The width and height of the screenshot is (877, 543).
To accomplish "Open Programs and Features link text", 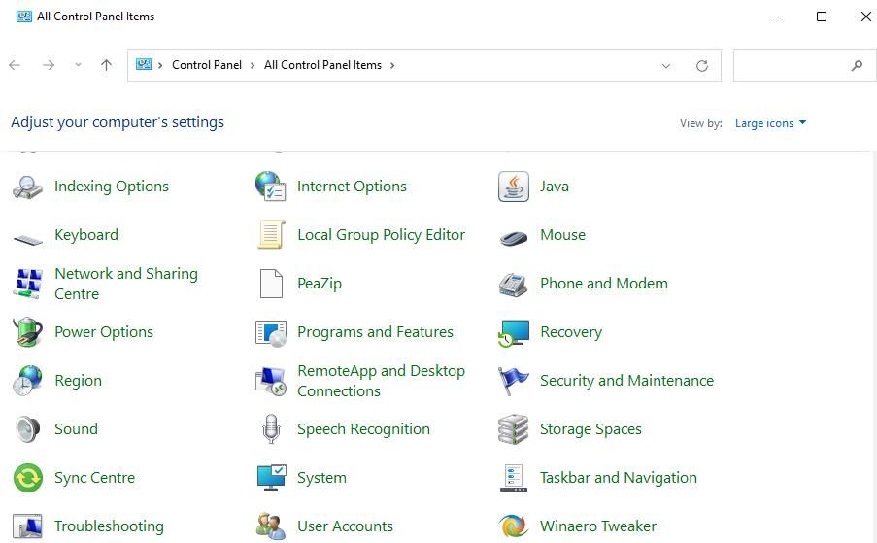I will click(375, 332).
